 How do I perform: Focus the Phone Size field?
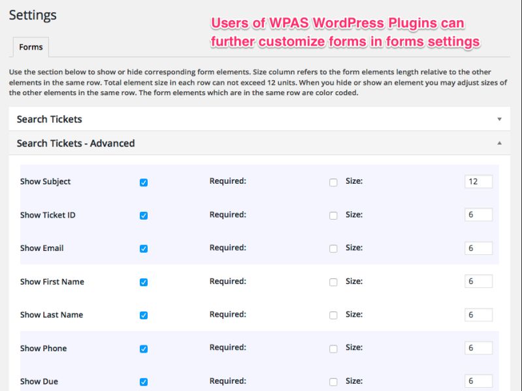click(x=478, y=348)
